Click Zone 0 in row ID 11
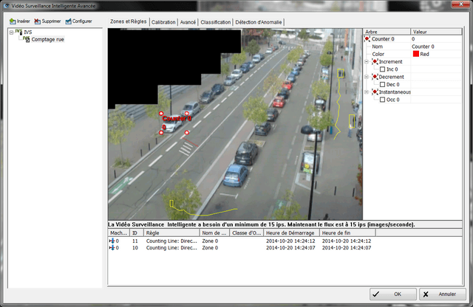This screenshot has height=307, width=473. click(x=210, y=241)
